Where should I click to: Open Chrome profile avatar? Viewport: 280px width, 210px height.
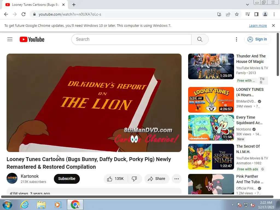[x=265, y=14]
